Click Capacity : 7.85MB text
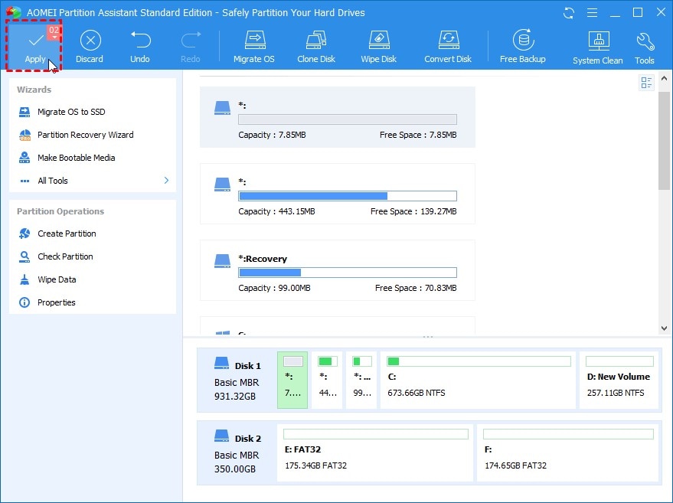This screenshot has width=673, height=503. click(272, 135)
